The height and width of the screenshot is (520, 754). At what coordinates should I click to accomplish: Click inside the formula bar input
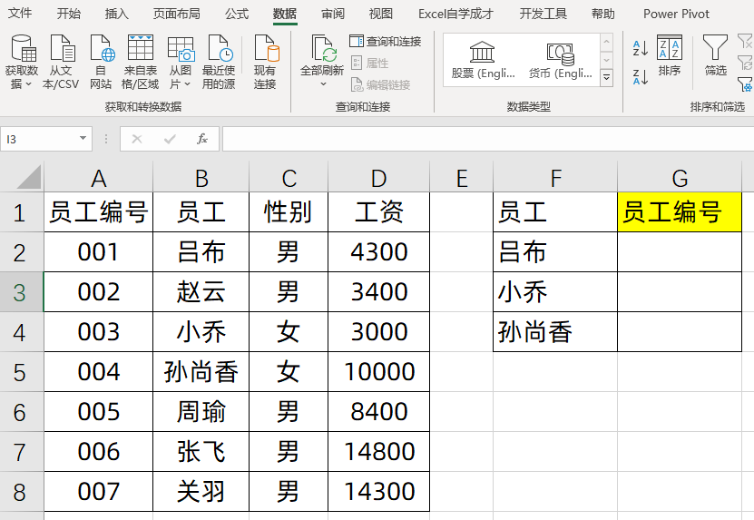488,139
